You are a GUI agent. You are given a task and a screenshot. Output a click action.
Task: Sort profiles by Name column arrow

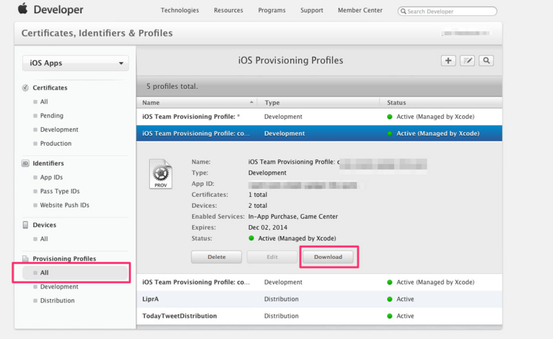point(252,102)
